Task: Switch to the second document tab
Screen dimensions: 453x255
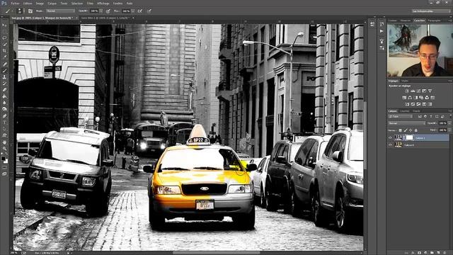Action: [x=105, y=18]
